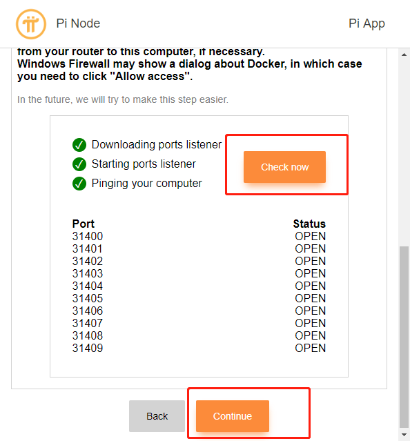410x441 pixels.
Task: Click the Starting ports listener green checkmark
Action: point(79,164)
